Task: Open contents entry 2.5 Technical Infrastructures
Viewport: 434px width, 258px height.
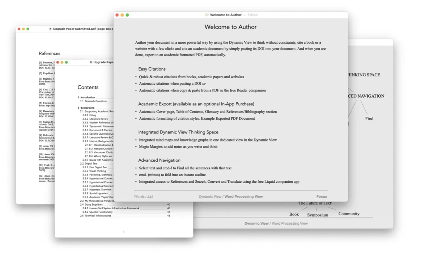Action: (x=125, y=216)
